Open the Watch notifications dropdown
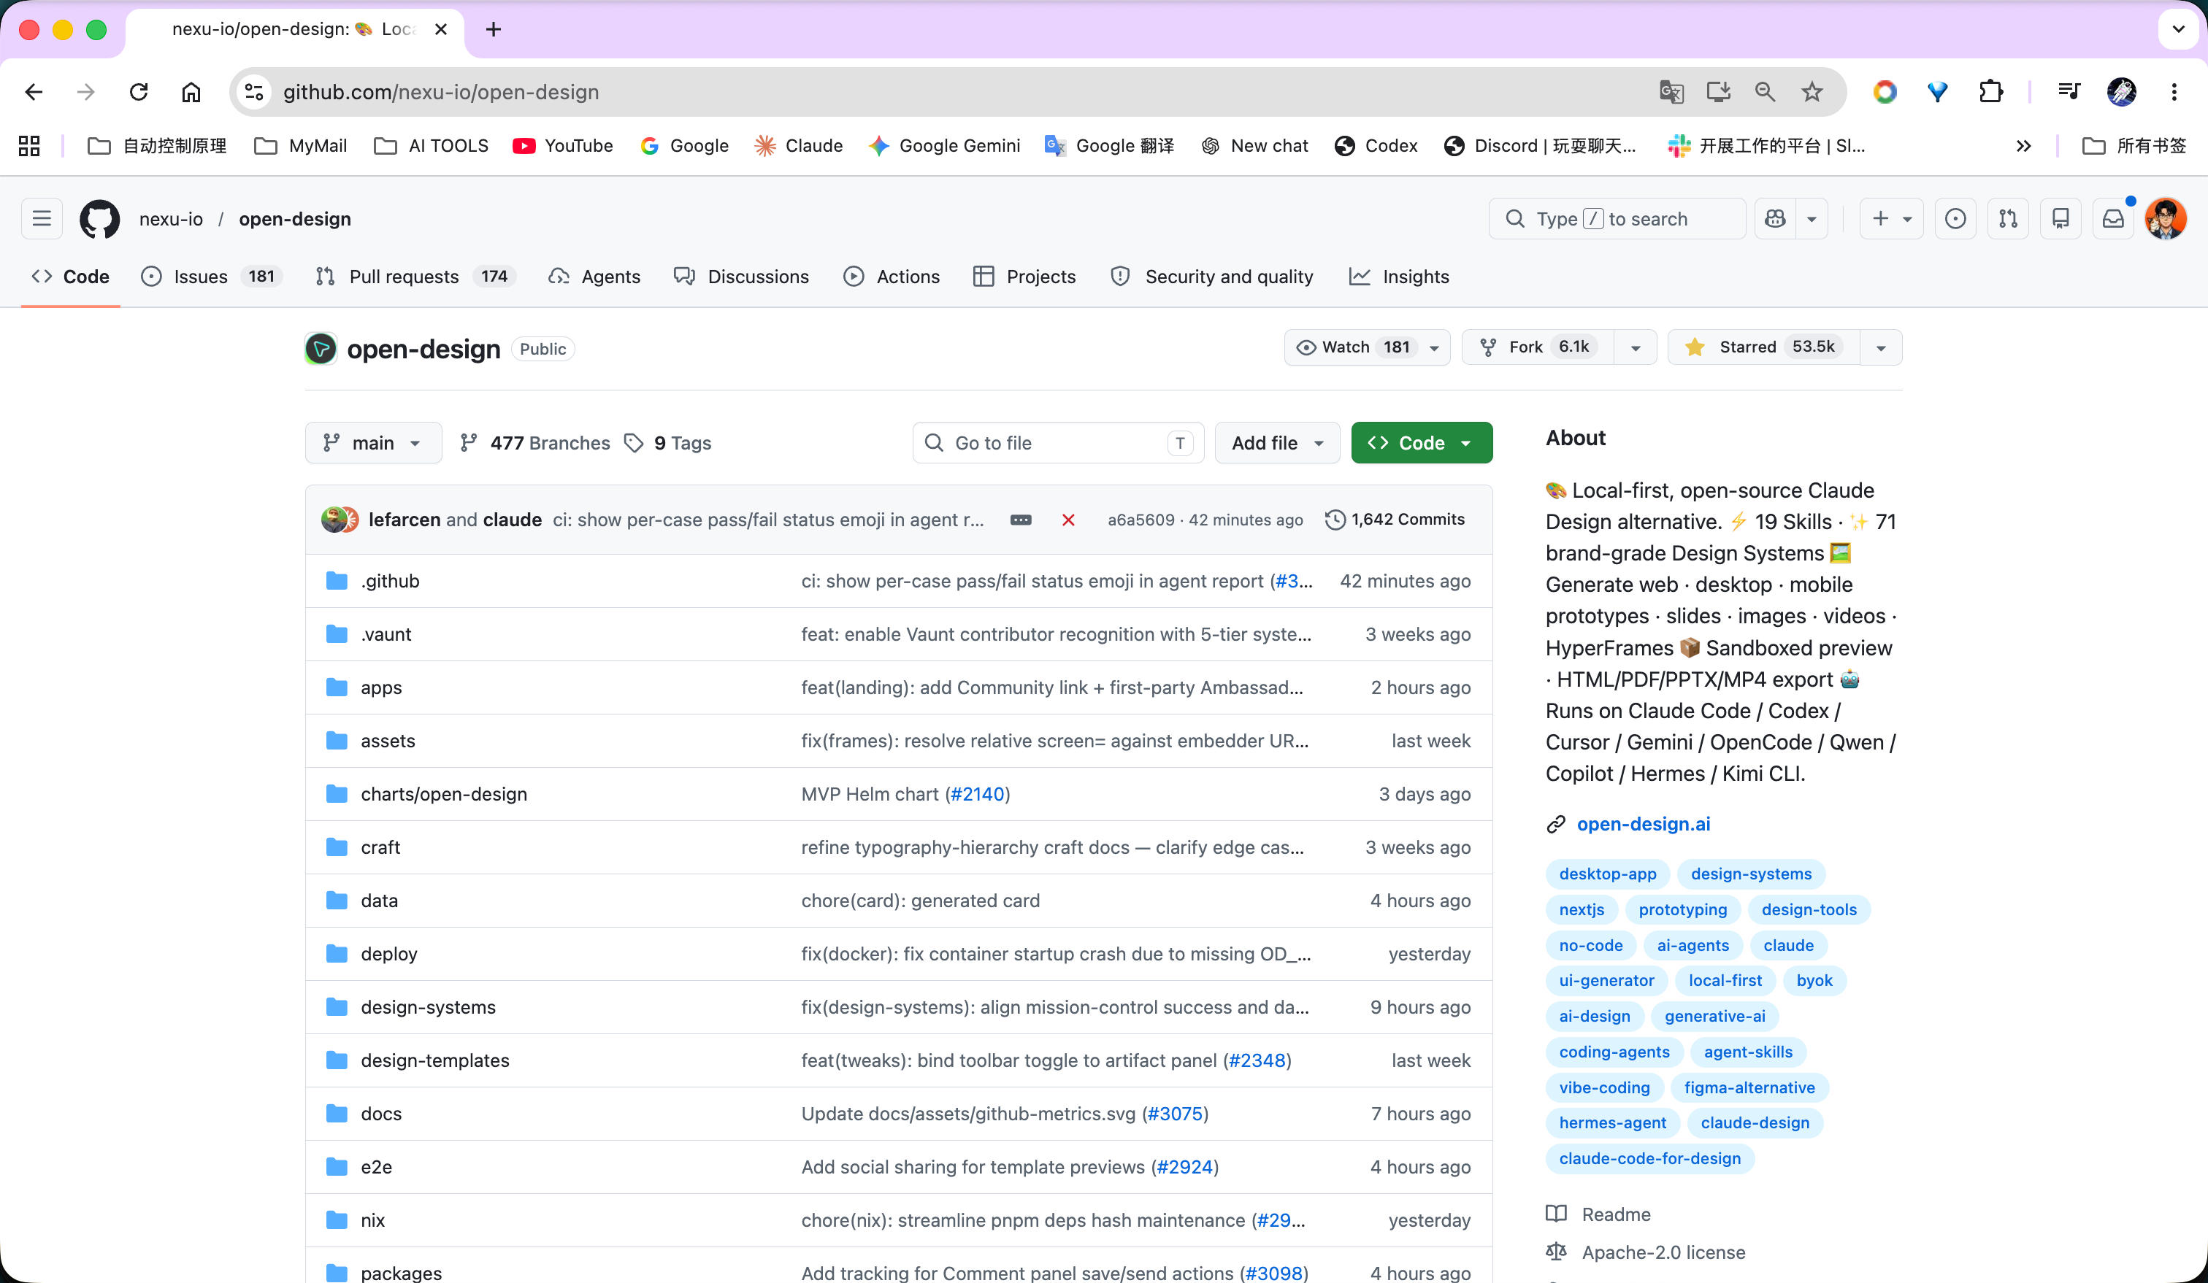 point(1367,347)
